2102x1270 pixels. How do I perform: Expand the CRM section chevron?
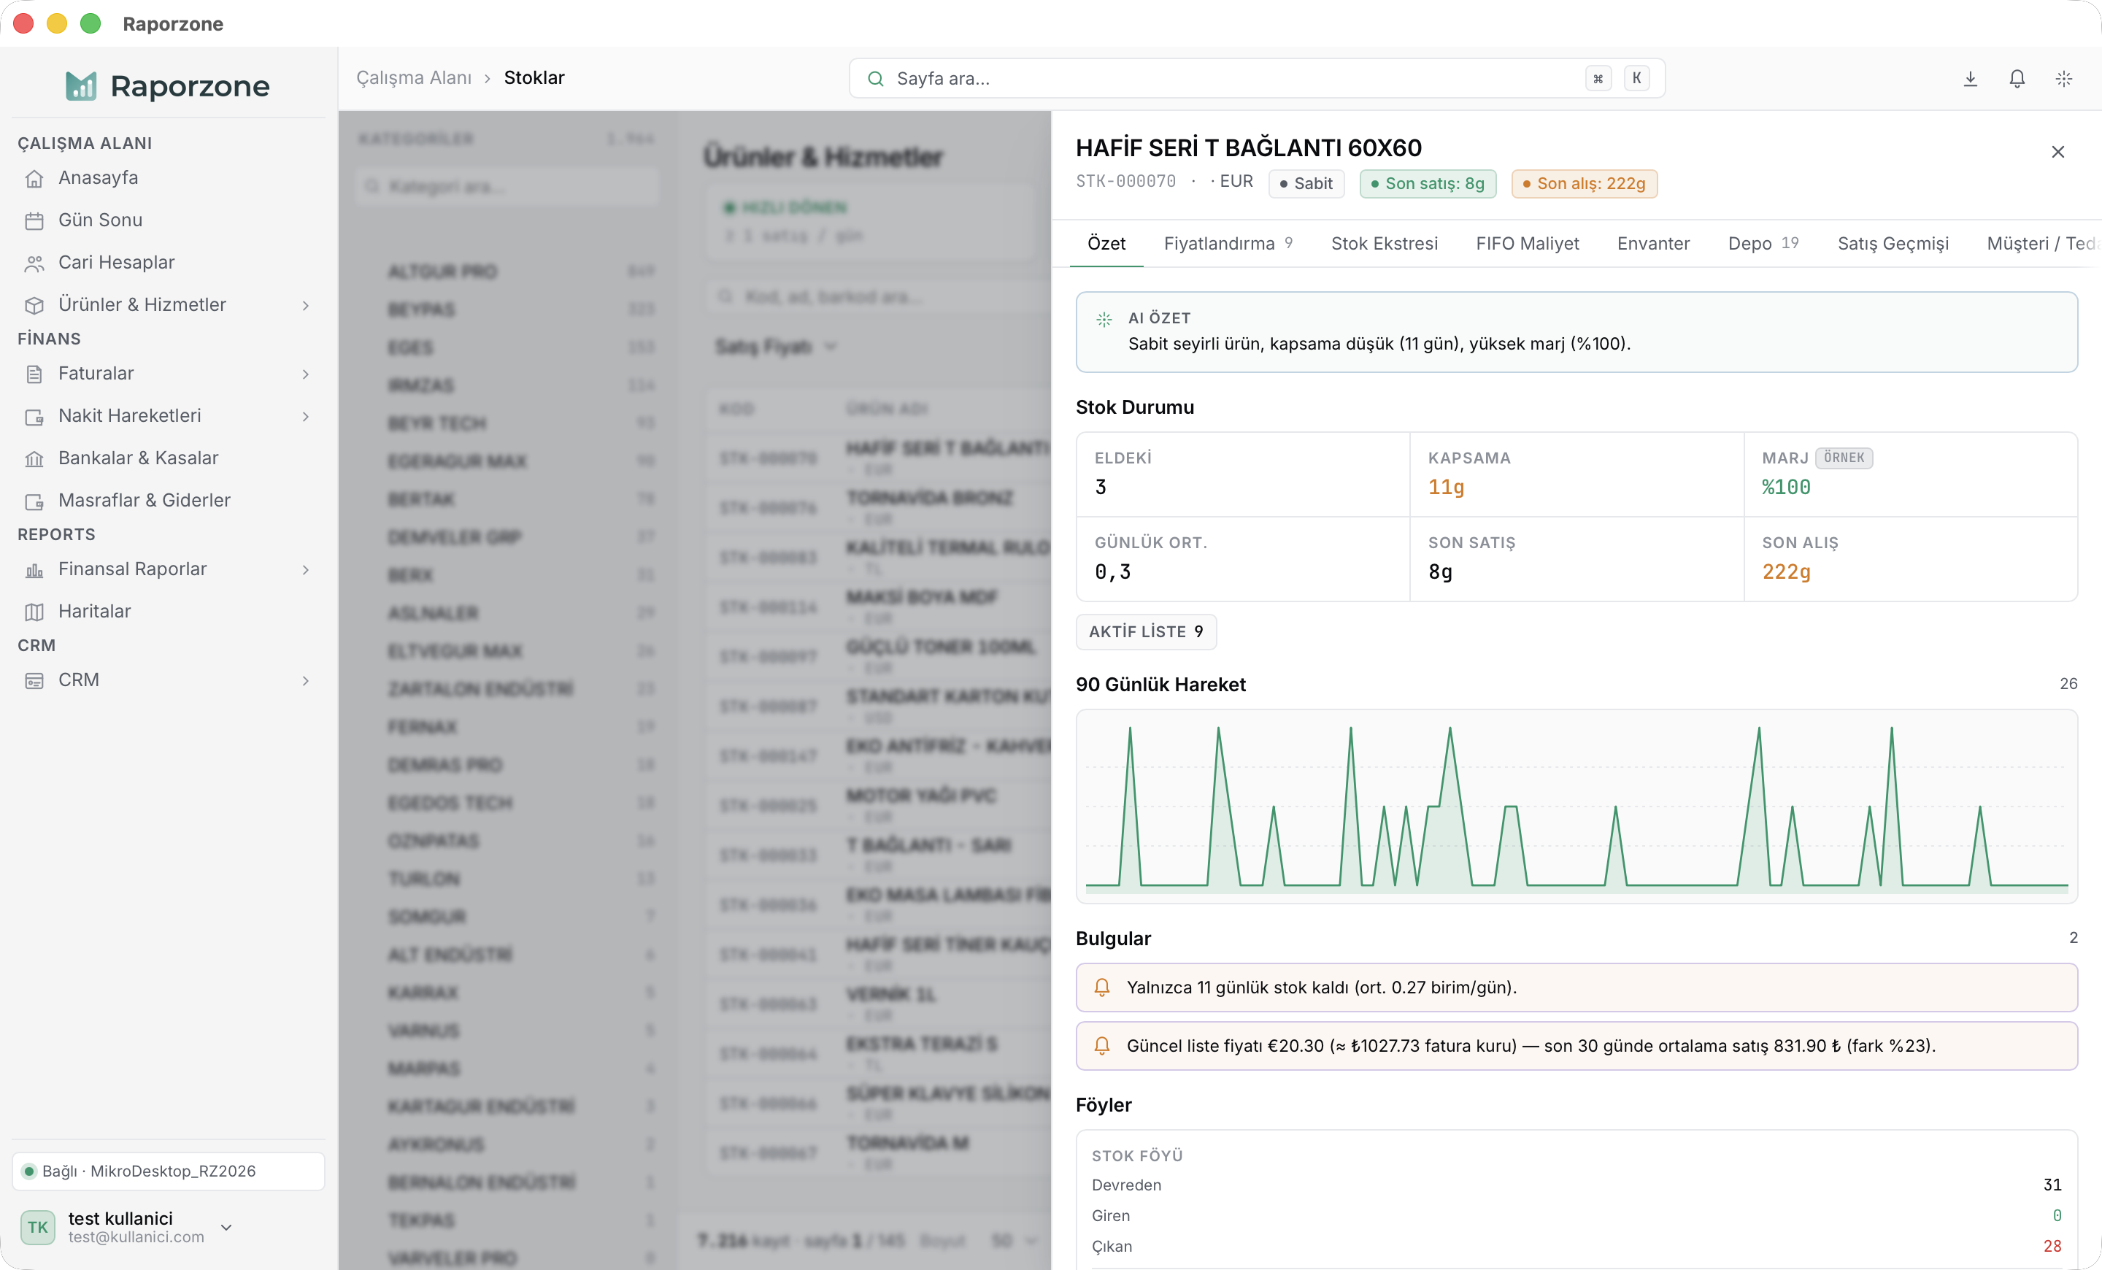point(305,681)
